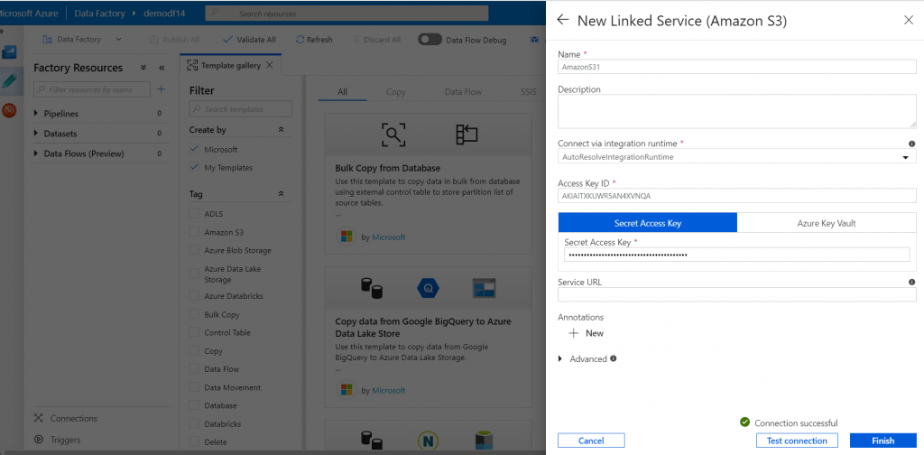This screenshot has height=455, width=924.
Task: Click the Cancel button
Action: pyautogui.click(x=591, y=441)
